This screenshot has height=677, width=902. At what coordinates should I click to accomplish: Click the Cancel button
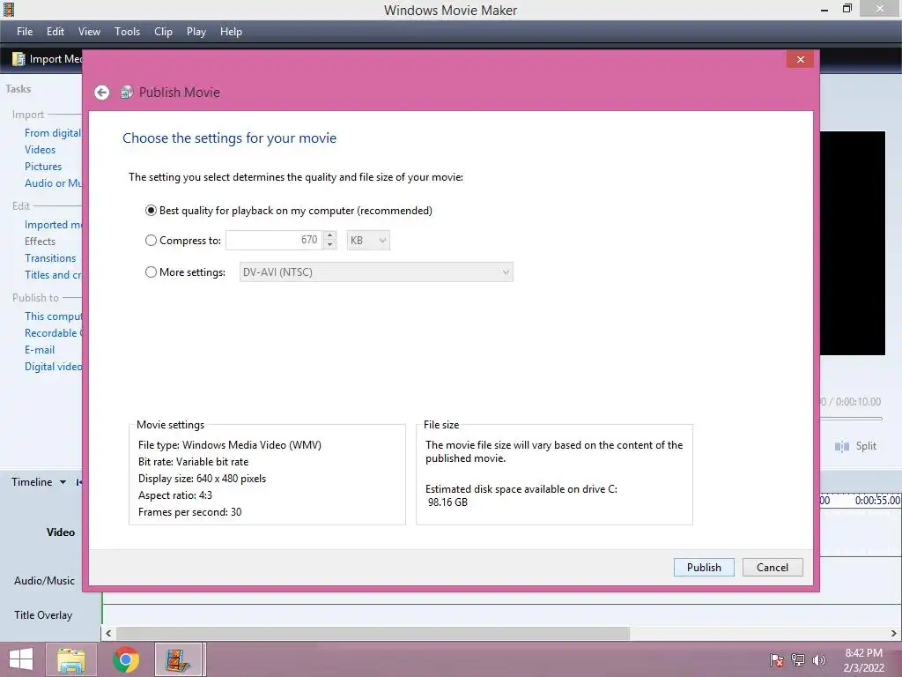tap(773, 568)
